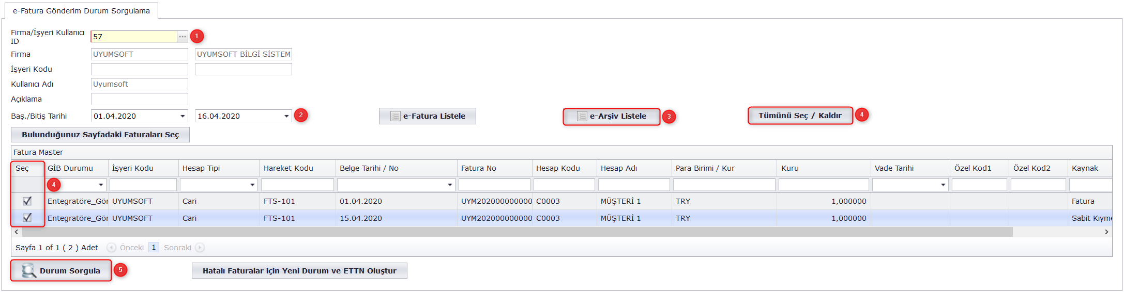Viewport: 1124px width, 292px height.
Task: Click the list icon on e-Arşiv Listele
Action: 582,117
